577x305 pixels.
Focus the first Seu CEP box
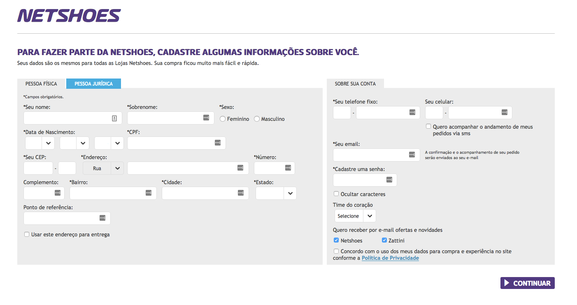[x=38, y=168]
